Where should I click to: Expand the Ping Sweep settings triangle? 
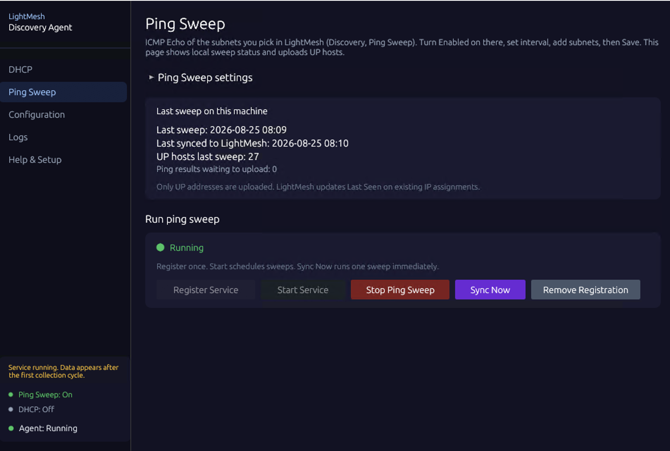[151, 77]
